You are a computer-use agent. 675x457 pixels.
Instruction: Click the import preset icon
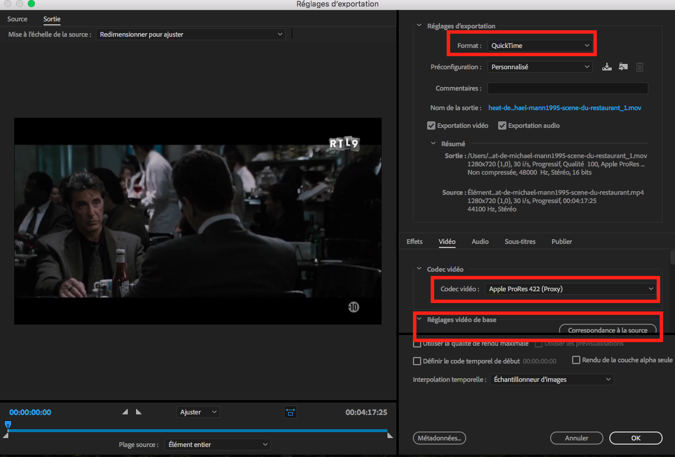pos(623,67)
